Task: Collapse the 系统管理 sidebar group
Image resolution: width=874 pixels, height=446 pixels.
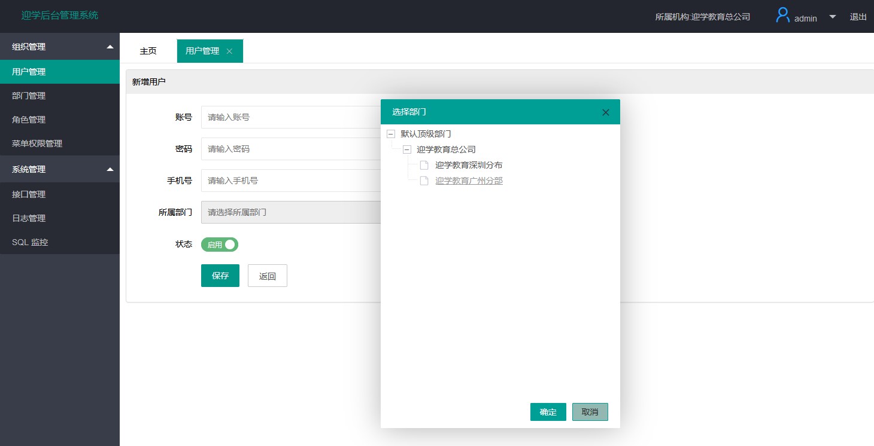Action: click(110, 169)
